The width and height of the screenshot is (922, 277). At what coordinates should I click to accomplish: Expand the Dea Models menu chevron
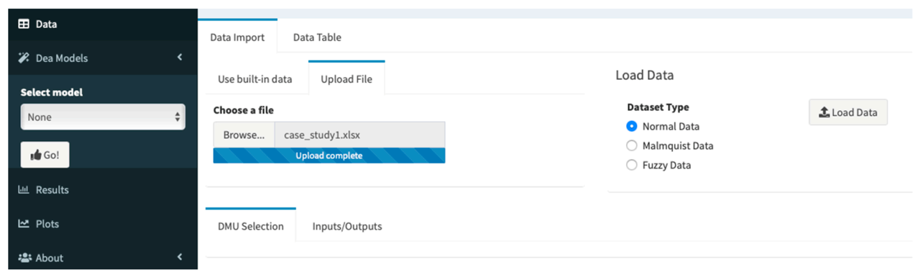pos(180,57)
